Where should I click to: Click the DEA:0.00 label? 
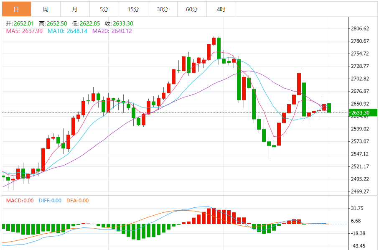point(78,200)
